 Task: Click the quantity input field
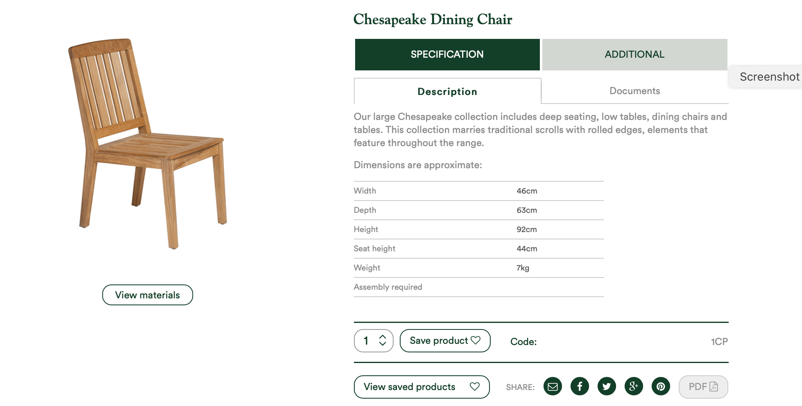tap(374, 341)
